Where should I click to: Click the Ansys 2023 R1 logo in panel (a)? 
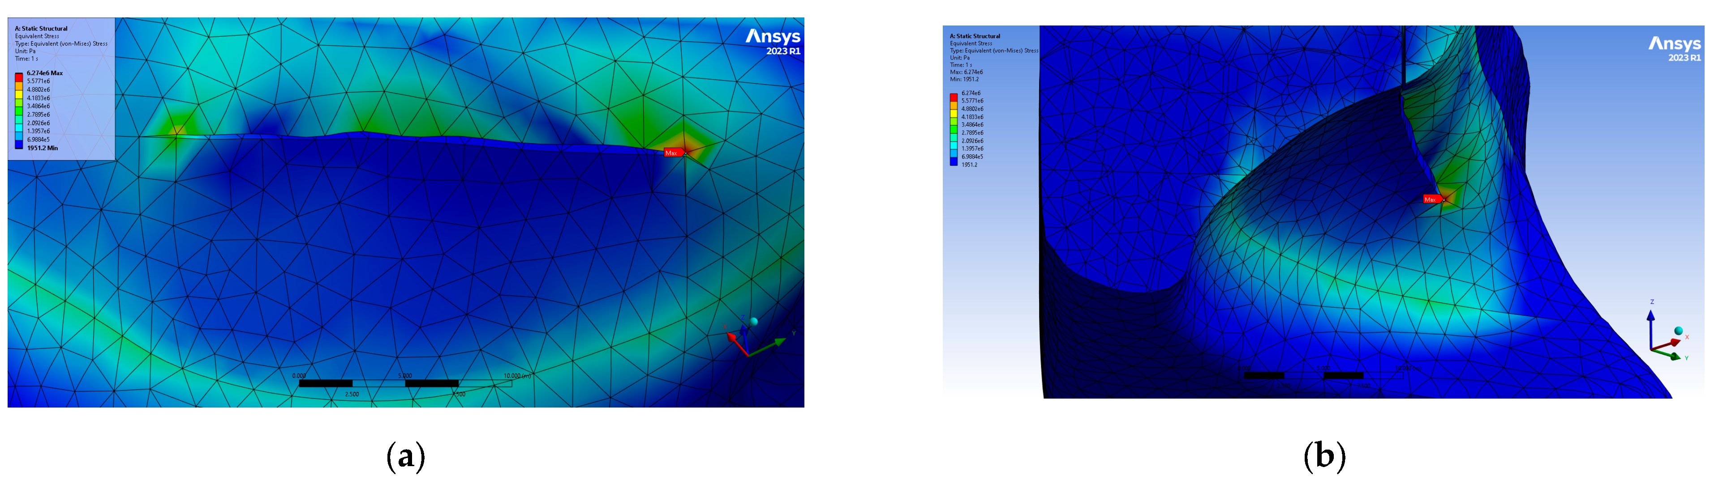click(773, 42)
